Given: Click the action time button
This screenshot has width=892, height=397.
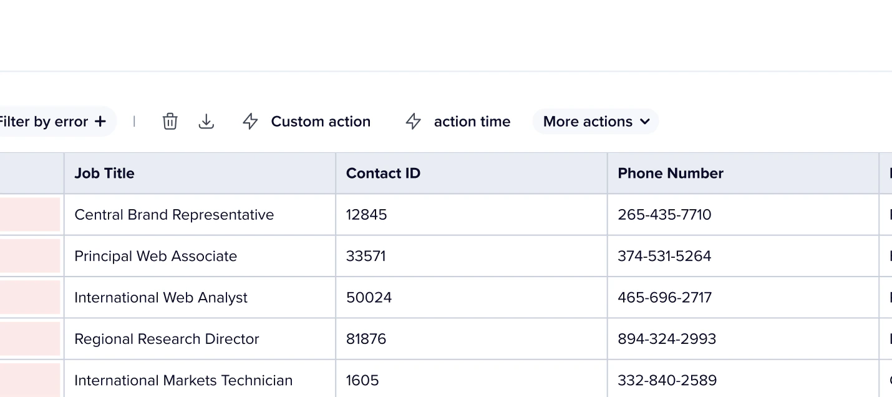Looking at the screenshot, I should 472,121.
